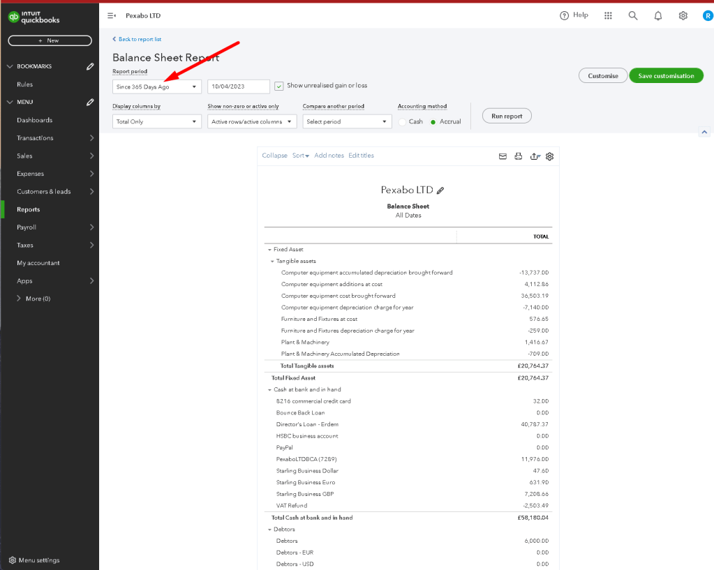Collapse the Fixed Asset section
The image size is (714, 570).
[x=269, y=250]
